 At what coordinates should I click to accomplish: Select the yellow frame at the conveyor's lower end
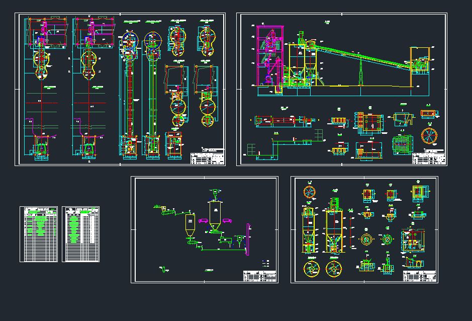(x=420, y=60)
